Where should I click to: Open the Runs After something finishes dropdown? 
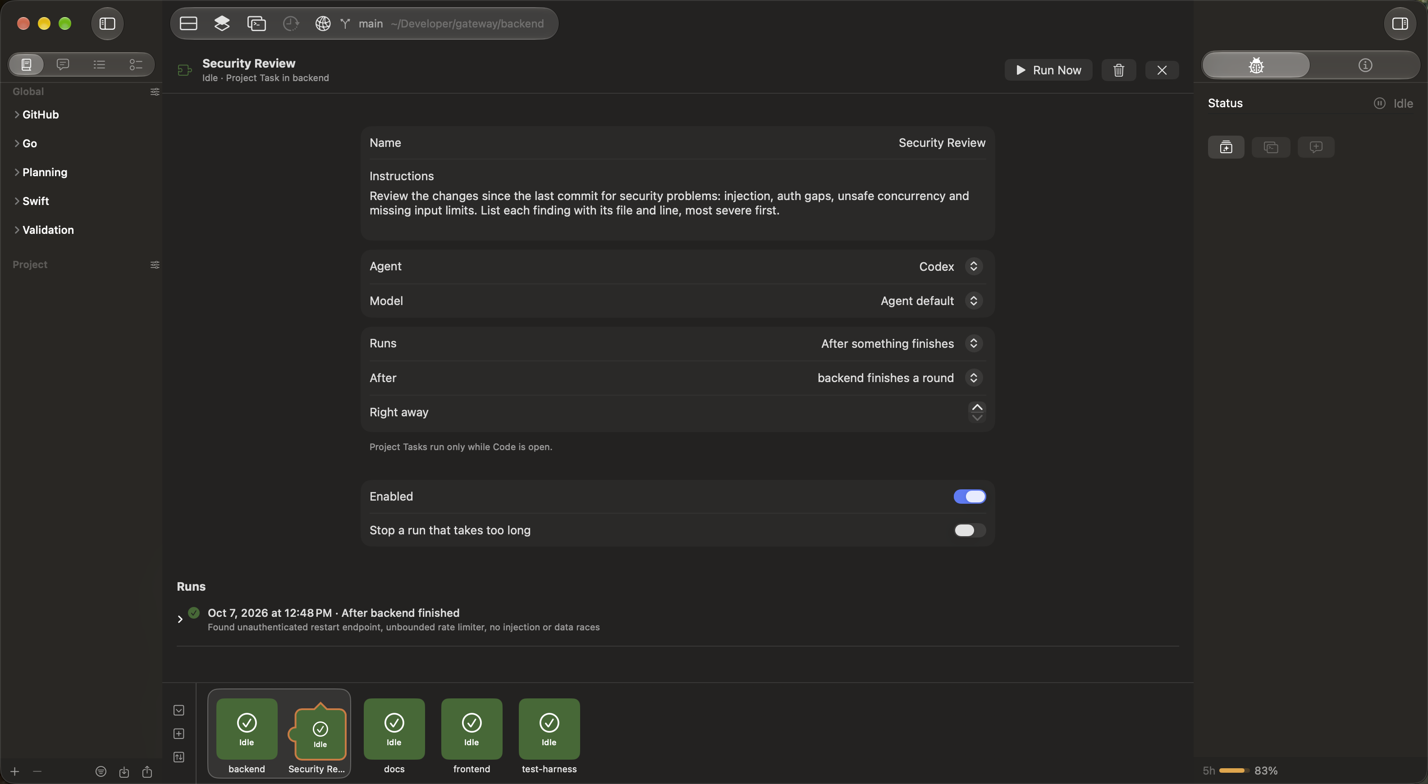pyautogui.click(x=974, y=343)
